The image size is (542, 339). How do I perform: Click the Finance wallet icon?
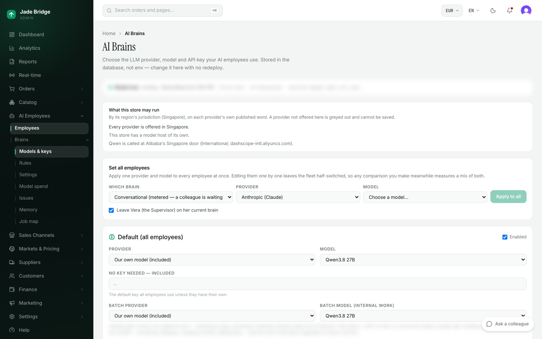[12, 289]
